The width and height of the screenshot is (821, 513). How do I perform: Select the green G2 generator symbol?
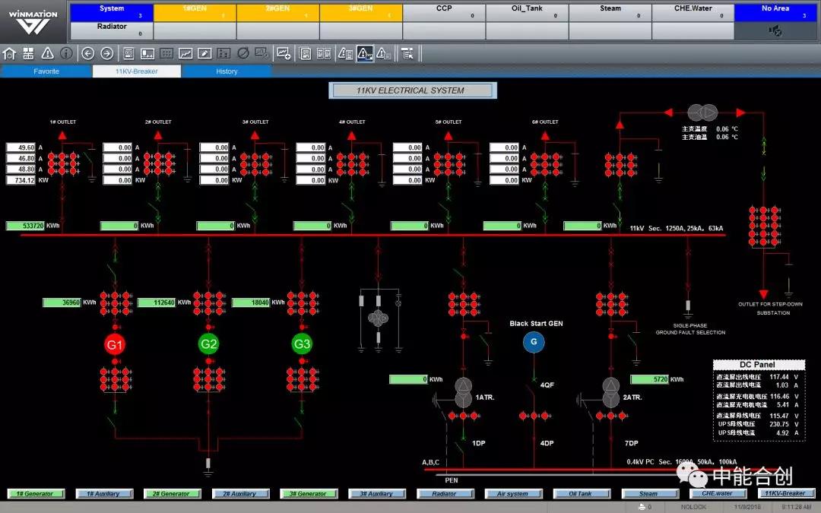pos(208,344)
